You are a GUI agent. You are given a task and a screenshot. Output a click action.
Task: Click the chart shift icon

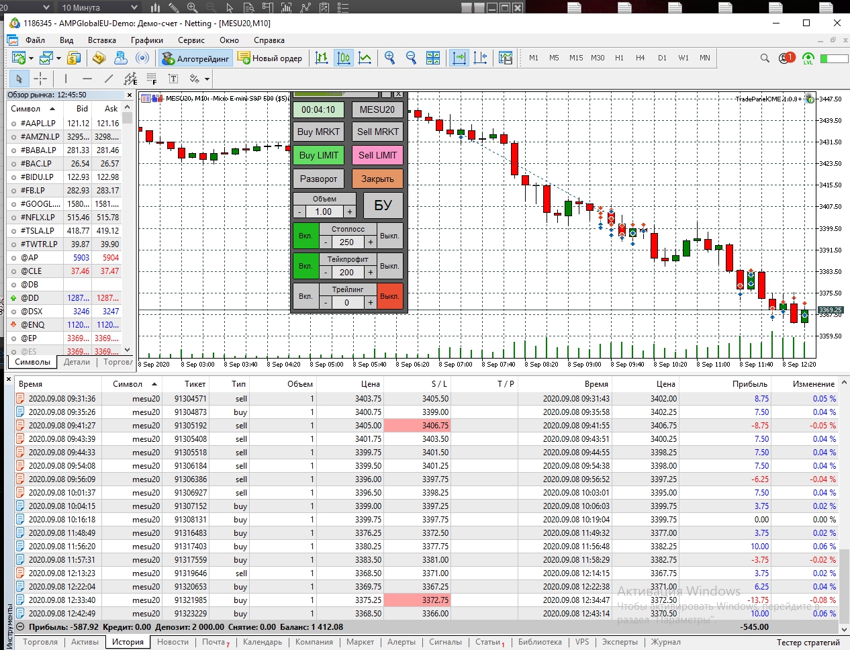pyautogui.click(x=480, y=58)
